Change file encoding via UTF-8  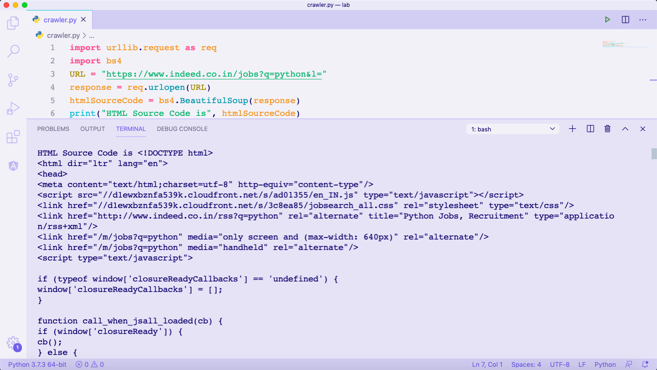(560, 365)
